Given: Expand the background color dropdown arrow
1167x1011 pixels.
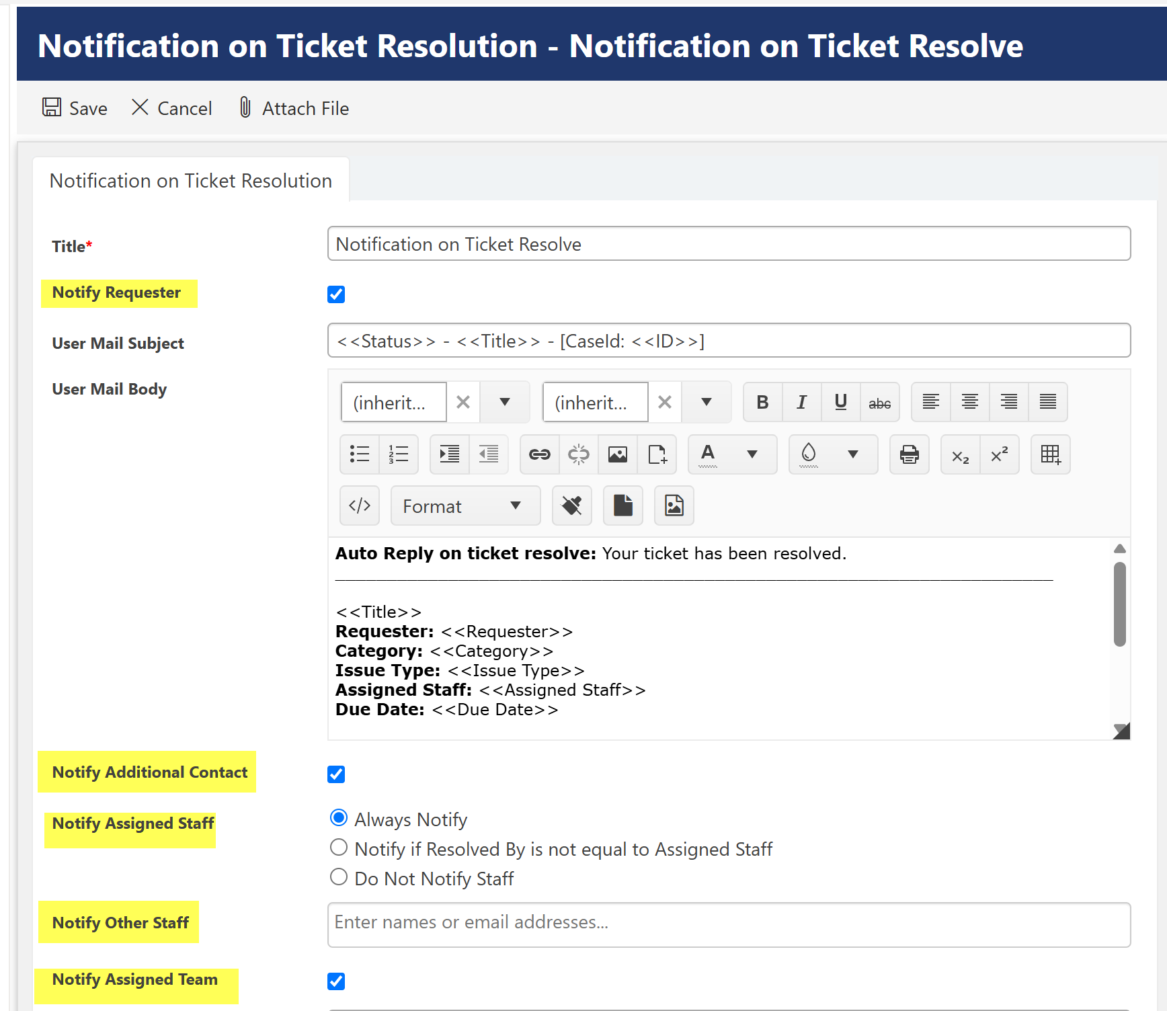Looking at the screenshot, I should pos(852,454).
